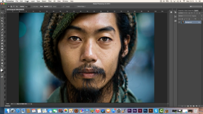Open the collapsed Clone Source panel icon
Viewport: 203px width, 114px height.
click(x=175, y=12)
